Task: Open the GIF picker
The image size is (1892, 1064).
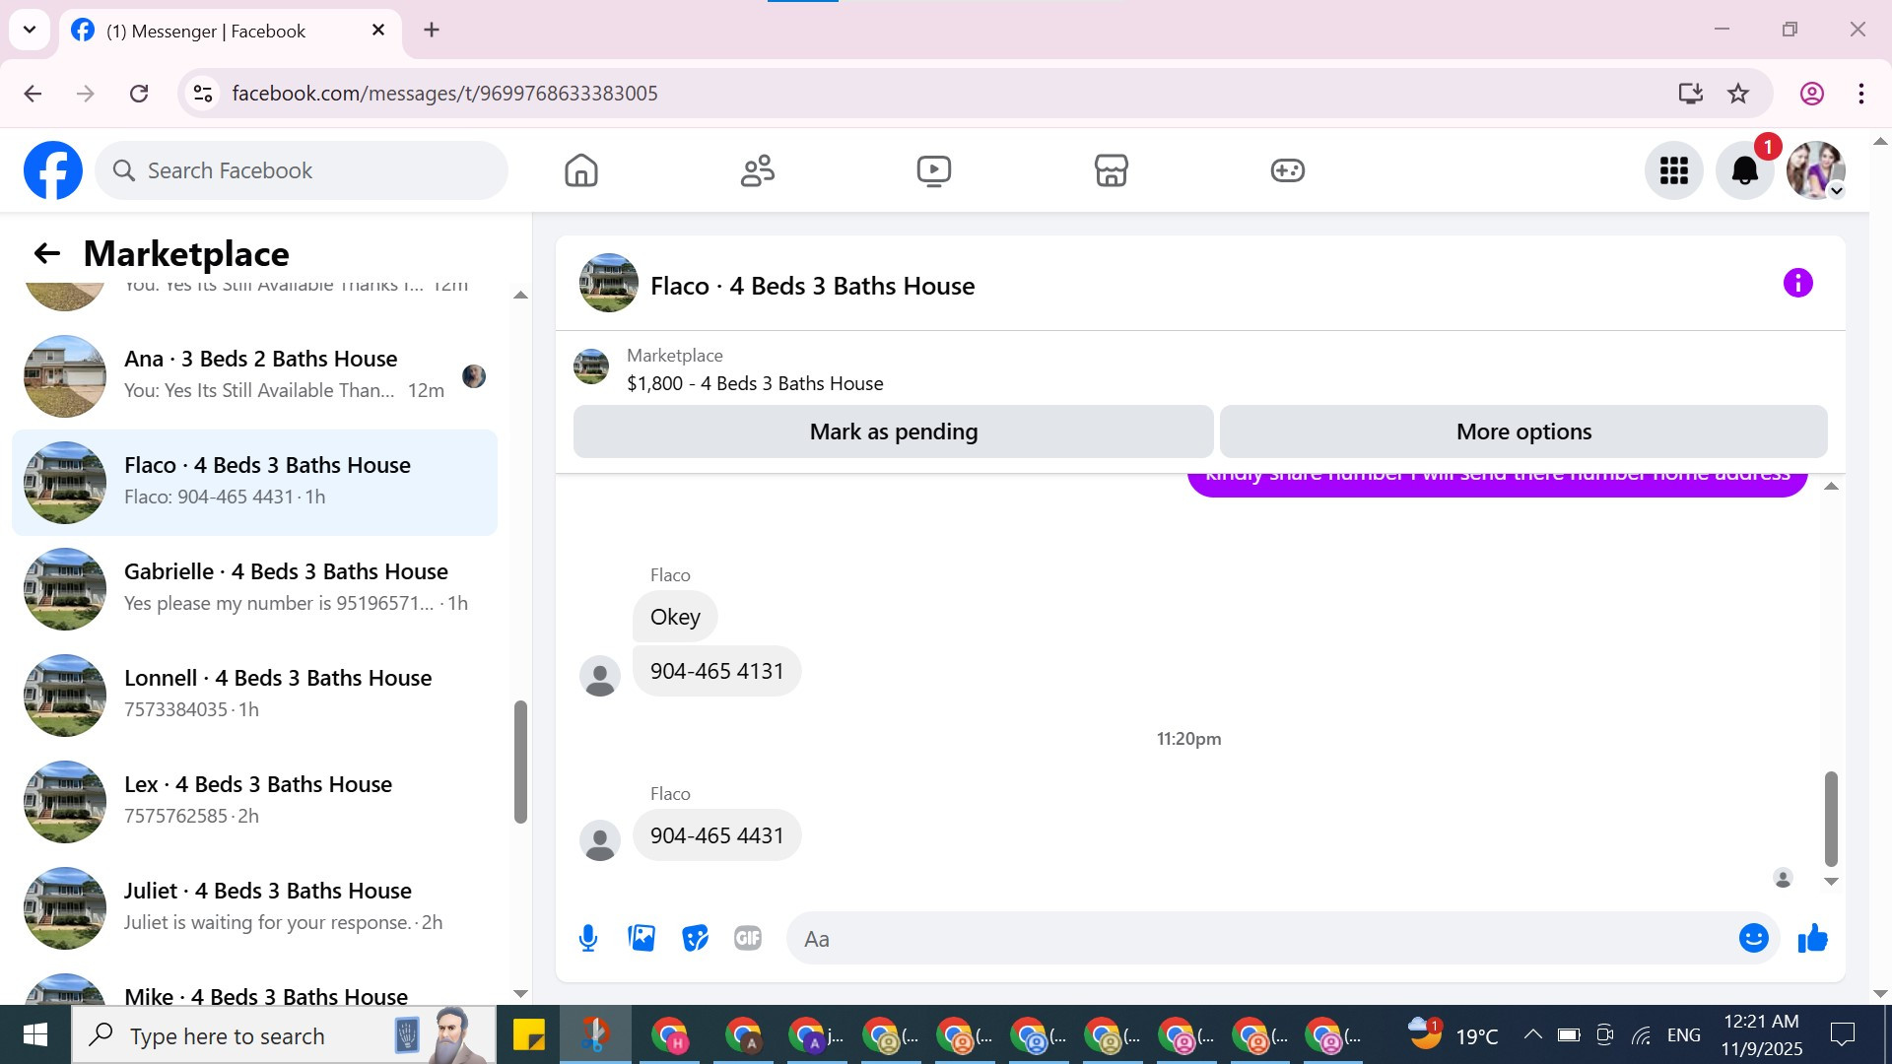Action: click(x=748, y=938)
